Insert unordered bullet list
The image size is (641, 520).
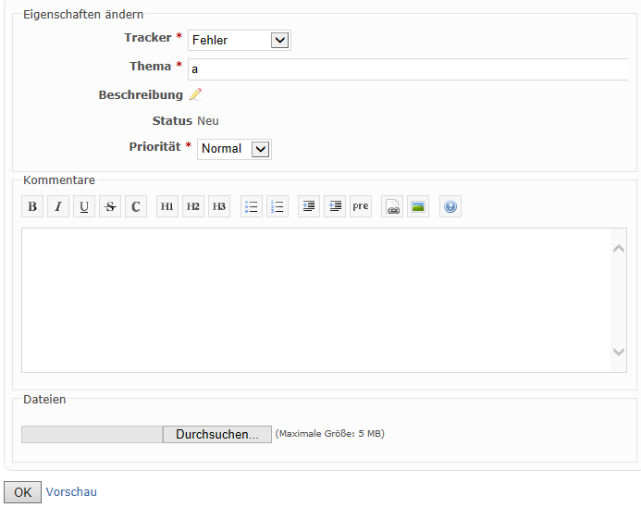point(252,206)
